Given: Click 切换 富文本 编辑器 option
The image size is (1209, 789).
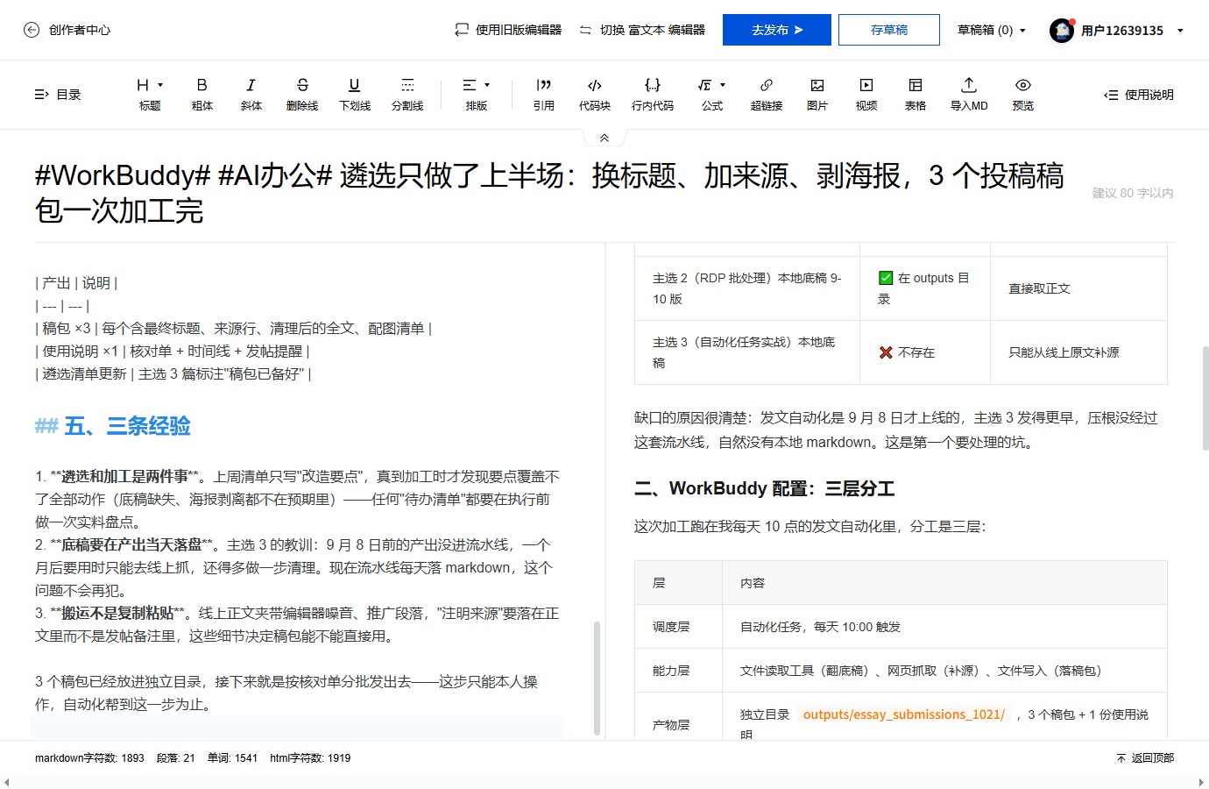Looking at the screenshot, I should [642, 30].
